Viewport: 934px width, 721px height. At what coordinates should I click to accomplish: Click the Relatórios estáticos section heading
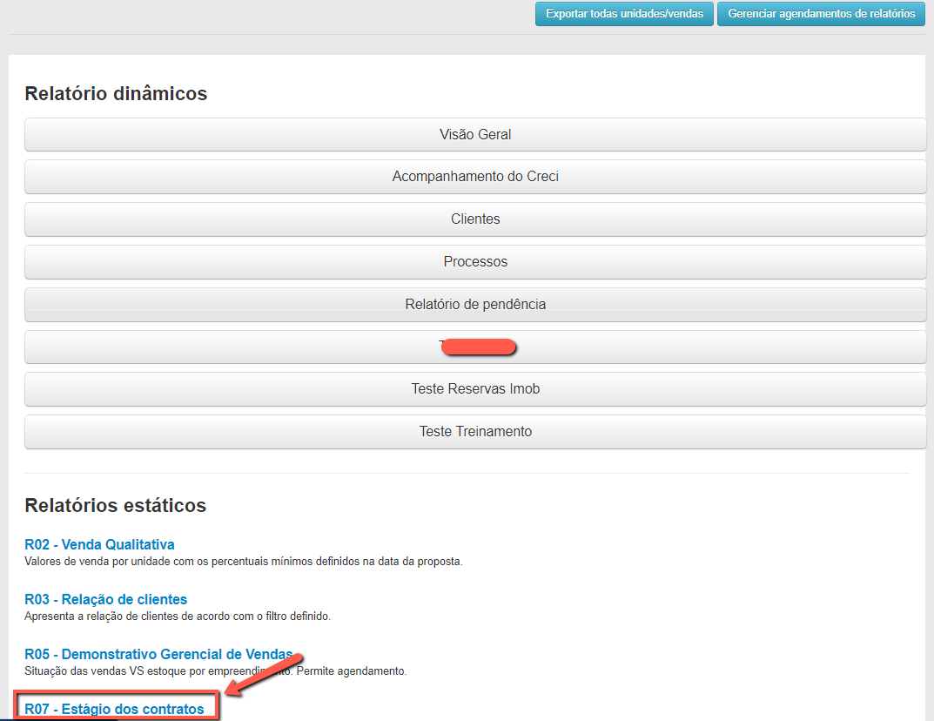tap(115, 506)
